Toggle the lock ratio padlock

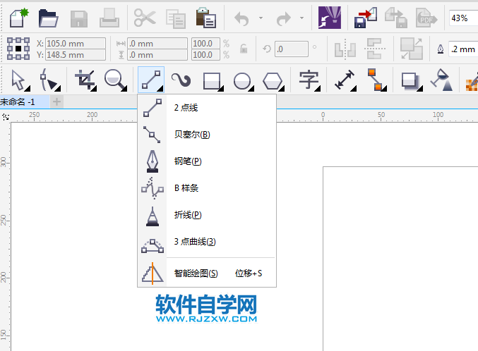[243, 49]
